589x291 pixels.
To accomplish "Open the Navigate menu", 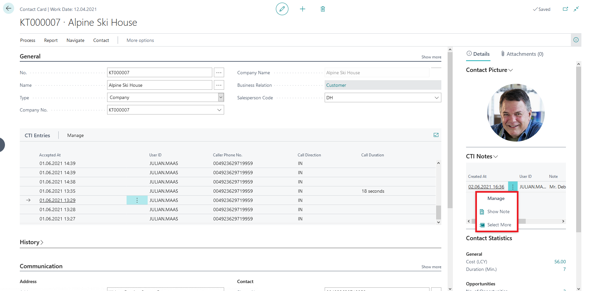I will (x=75, y=40).
